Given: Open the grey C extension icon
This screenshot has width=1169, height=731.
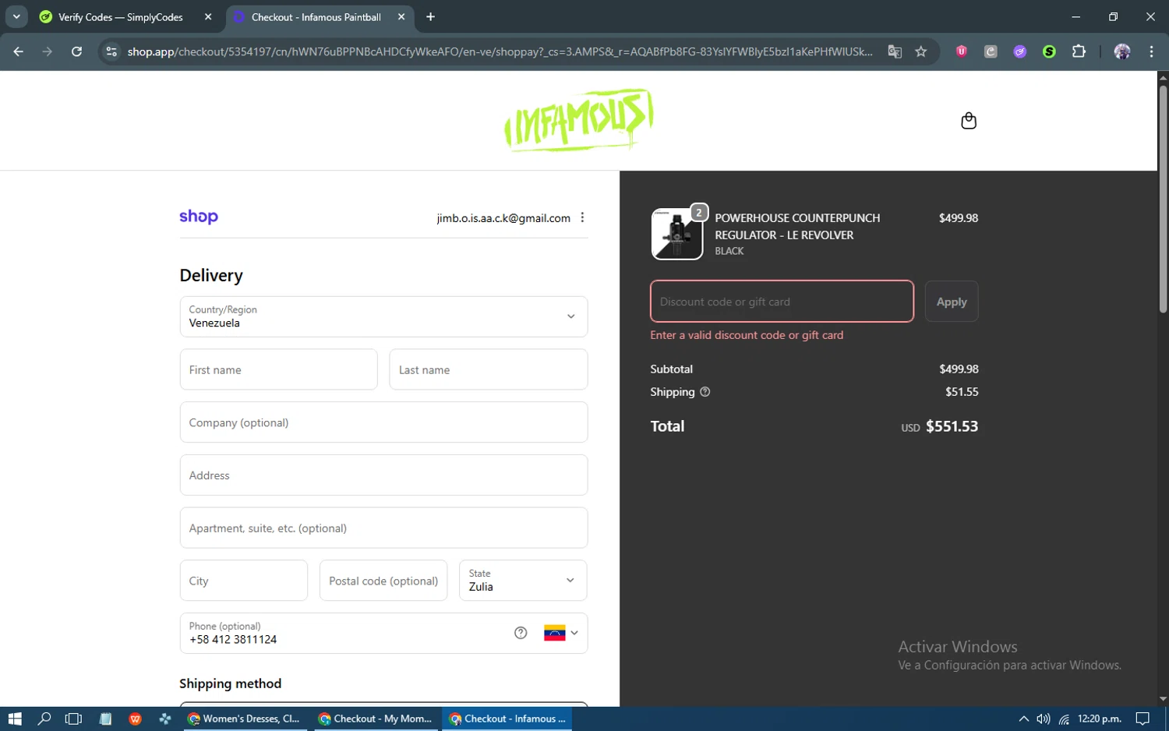Looking at the screenshot, I should click(x=991, y=51).
